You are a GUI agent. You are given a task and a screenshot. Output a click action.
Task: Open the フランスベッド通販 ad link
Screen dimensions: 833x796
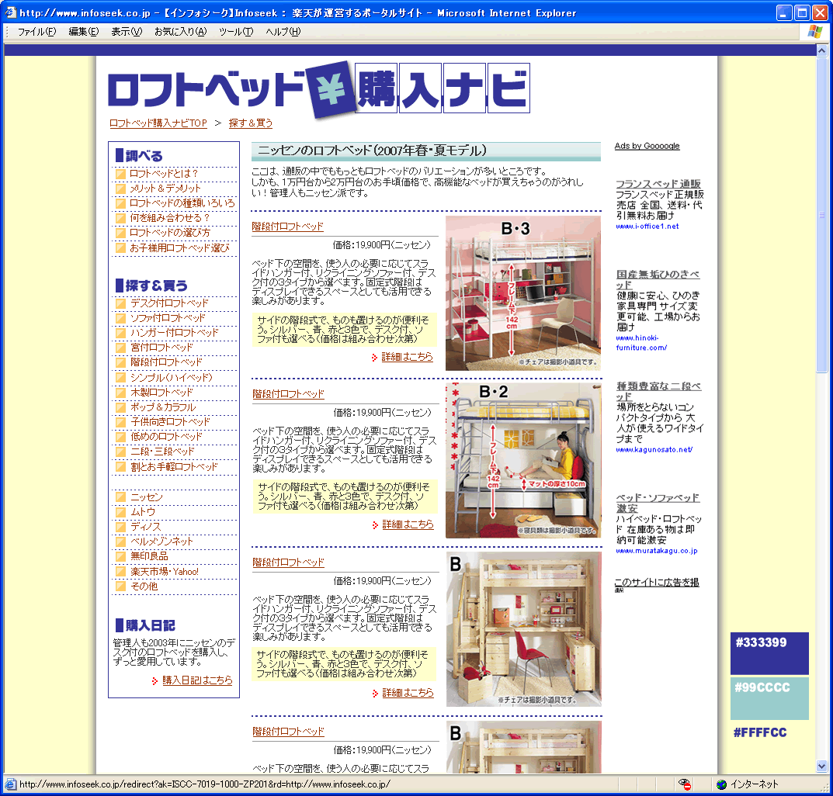coord(658,184)
